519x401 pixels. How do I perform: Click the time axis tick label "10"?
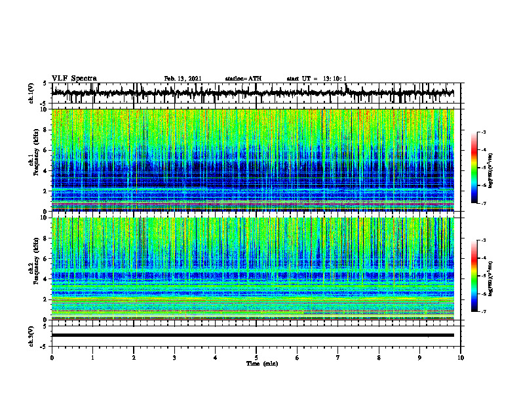tap(461, 358)
